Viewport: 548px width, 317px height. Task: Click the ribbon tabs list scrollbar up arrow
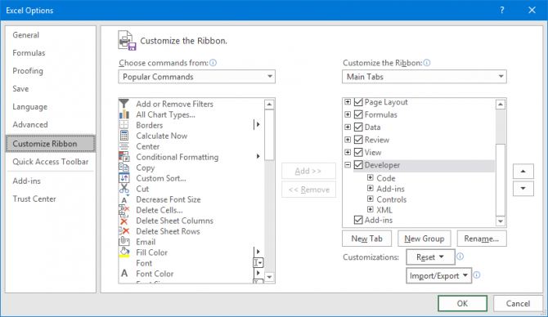click(501, 105)
